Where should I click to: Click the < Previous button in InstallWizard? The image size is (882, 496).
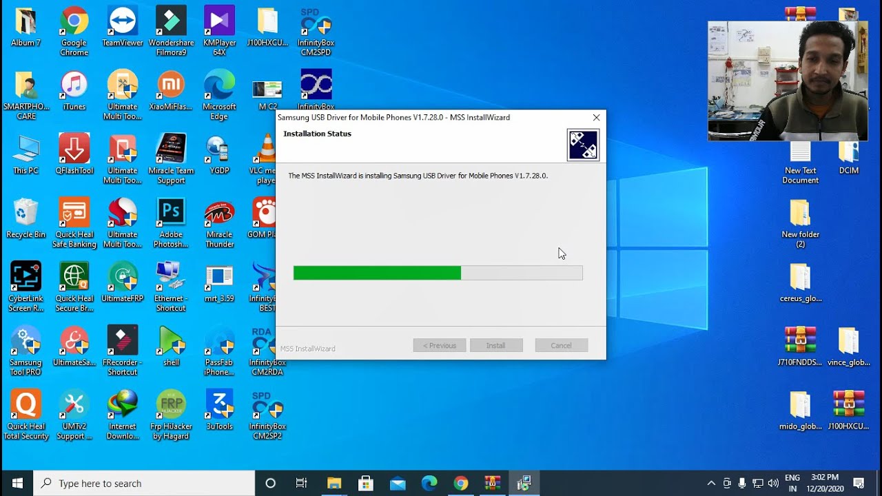click(440, 345)
